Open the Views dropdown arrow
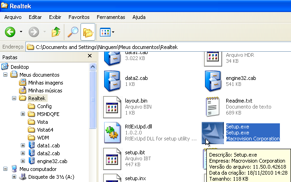 113,32
